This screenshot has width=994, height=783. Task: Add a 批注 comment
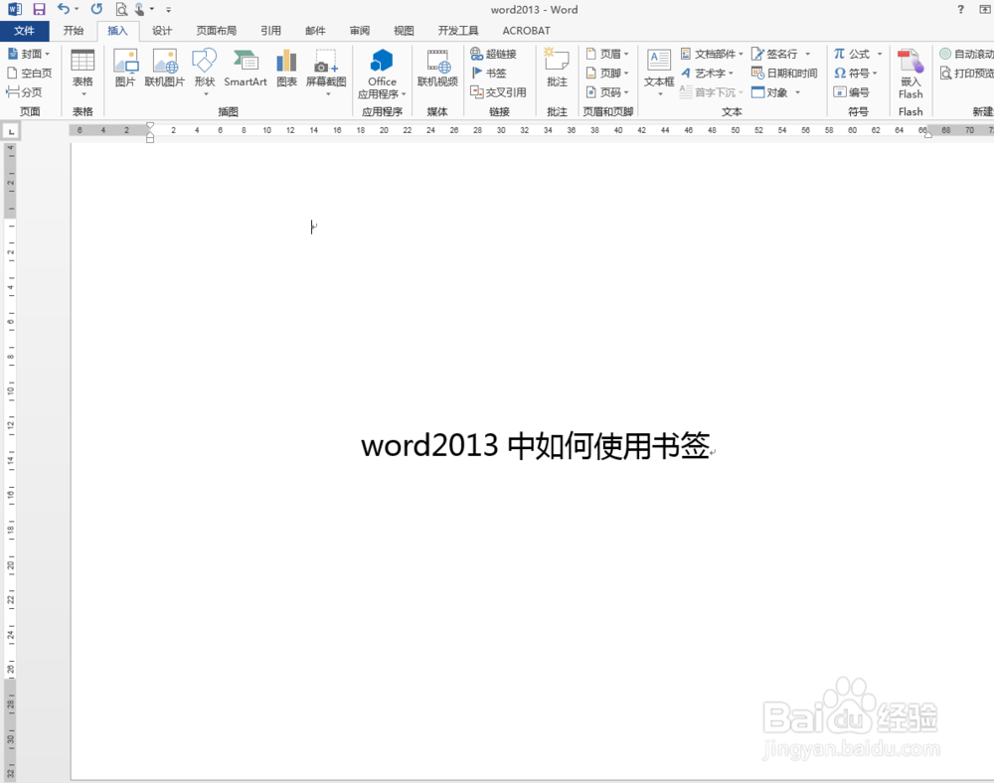557,69
